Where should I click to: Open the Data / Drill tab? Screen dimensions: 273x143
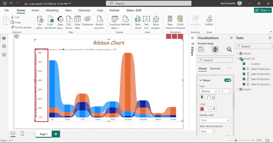tap(134, 10)
